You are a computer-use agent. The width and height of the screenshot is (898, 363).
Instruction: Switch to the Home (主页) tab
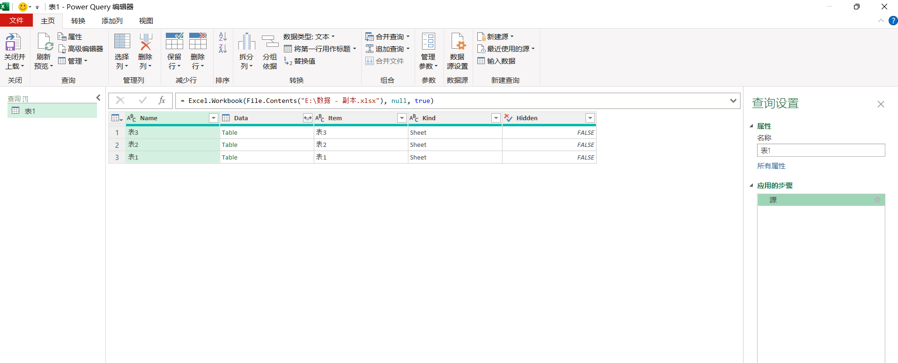pyautogui.click(x=48, y=21)
